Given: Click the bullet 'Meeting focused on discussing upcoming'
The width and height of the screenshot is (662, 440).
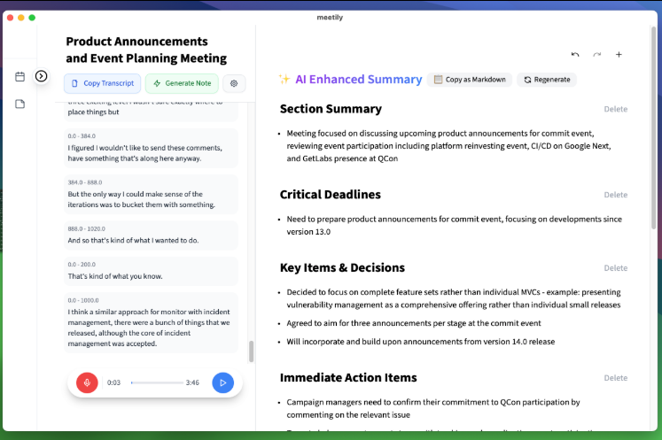Looking at the screenshot, I should 448,146.
